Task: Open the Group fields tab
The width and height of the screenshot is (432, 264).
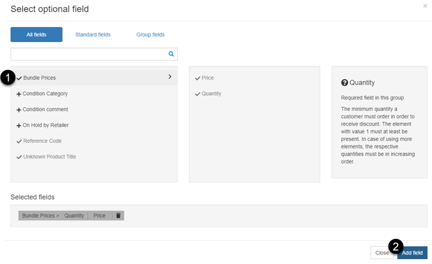Action: pyautogui.click(x=151, y=34)
